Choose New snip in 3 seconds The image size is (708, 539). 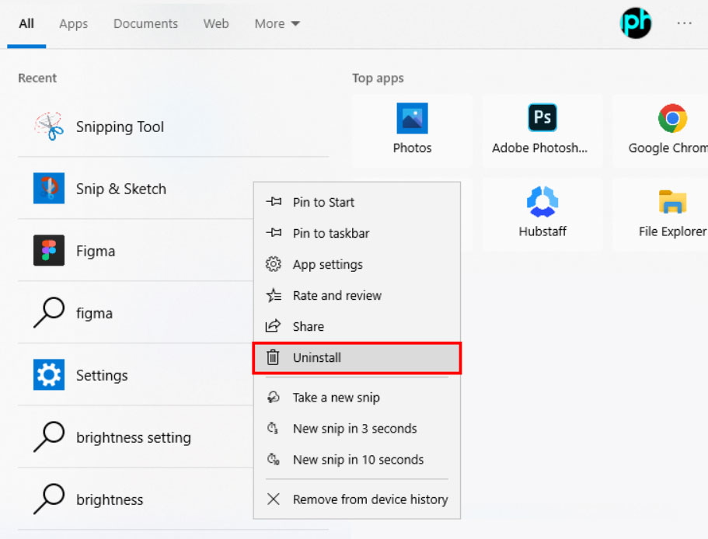[x=357, y=429]
